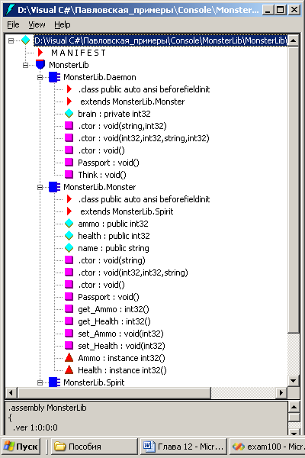This screenshot has height=458, width=305.
Task: Collapse the root file path node
Action: point(11,40)
